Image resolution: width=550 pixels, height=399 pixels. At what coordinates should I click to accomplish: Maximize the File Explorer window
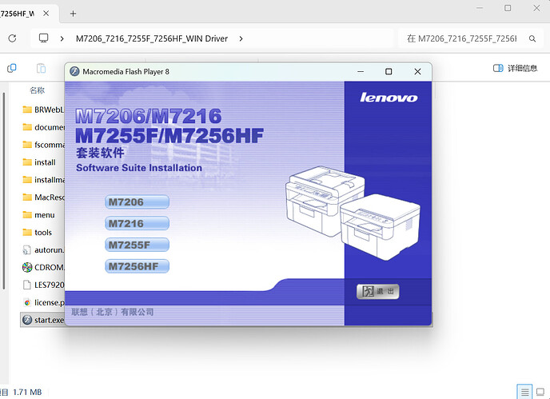[x=508, y=8]
